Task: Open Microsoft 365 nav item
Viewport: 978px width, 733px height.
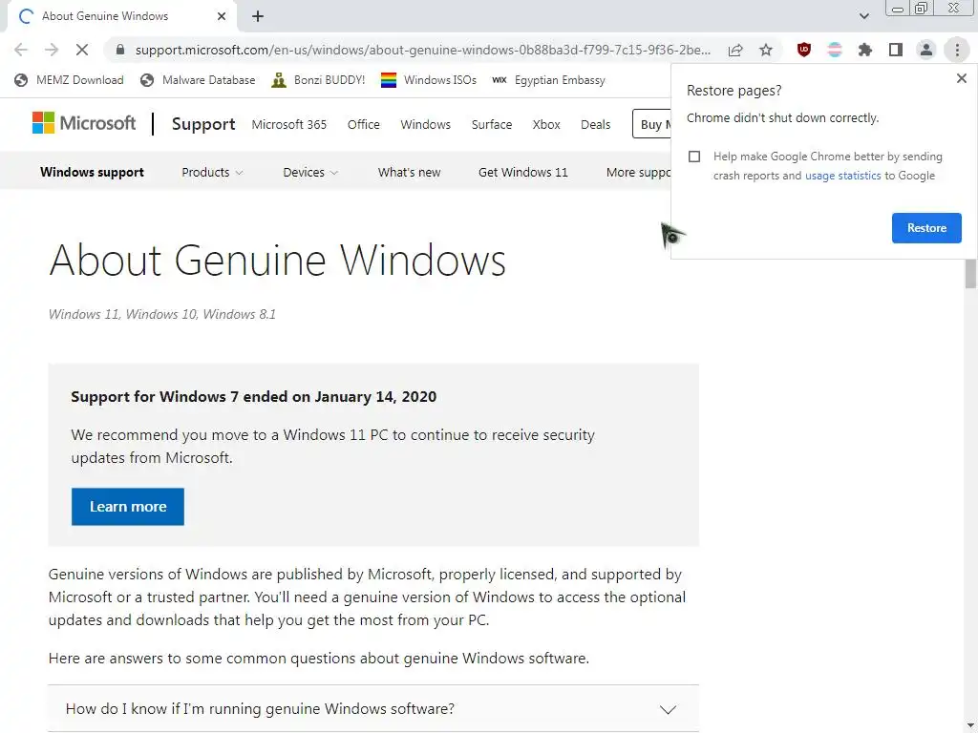Action: pos(288,125)
